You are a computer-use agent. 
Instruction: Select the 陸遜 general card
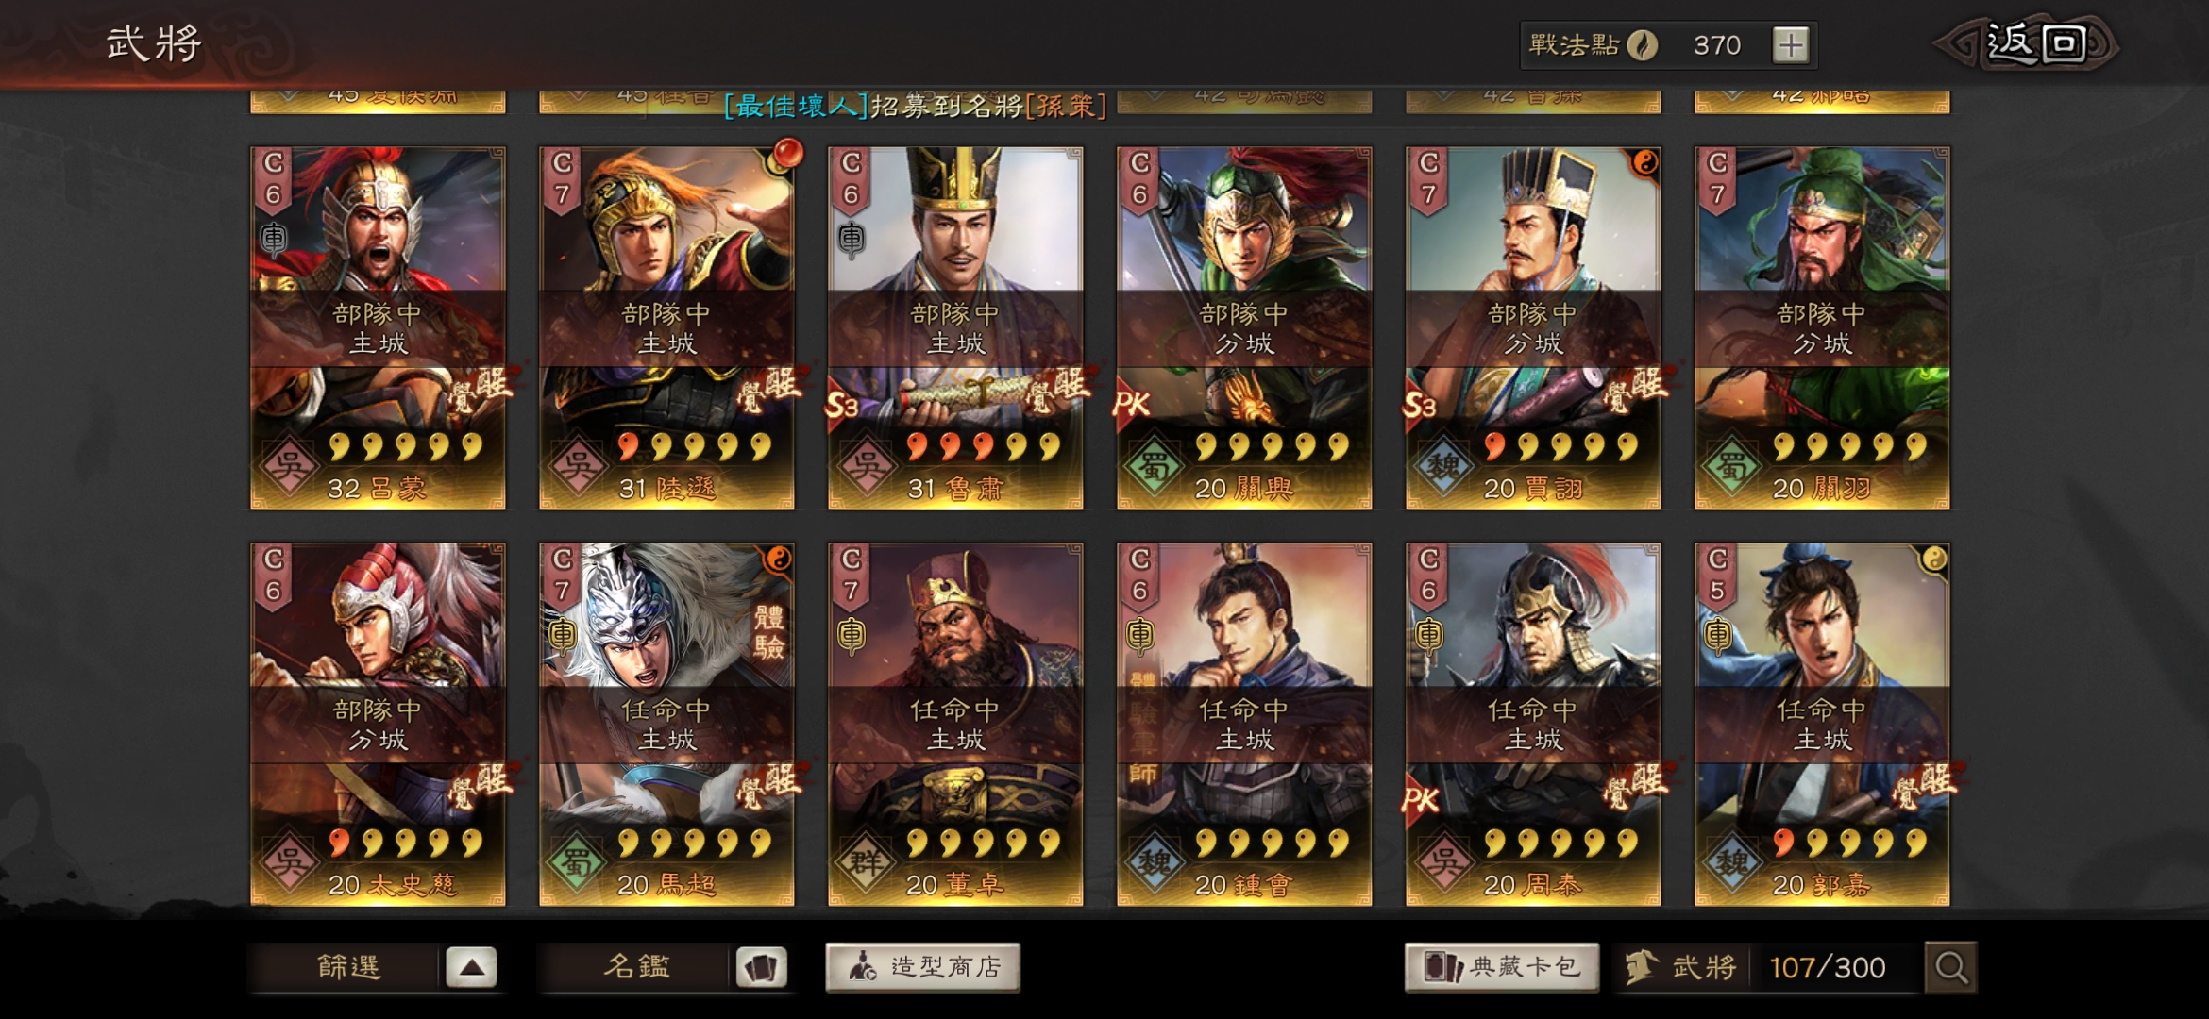point(666,328)
